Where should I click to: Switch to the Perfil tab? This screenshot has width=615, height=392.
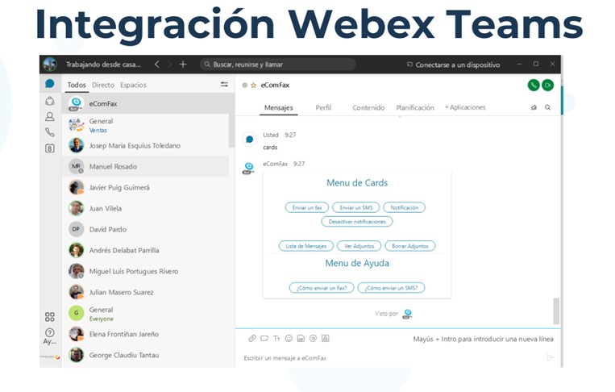pyautogui.click(x=323, y=107)
